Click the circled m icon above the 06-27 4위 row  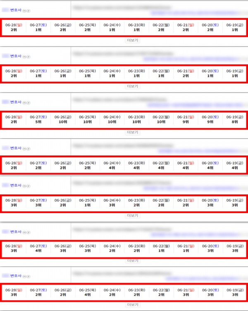(x=24, y=232)
